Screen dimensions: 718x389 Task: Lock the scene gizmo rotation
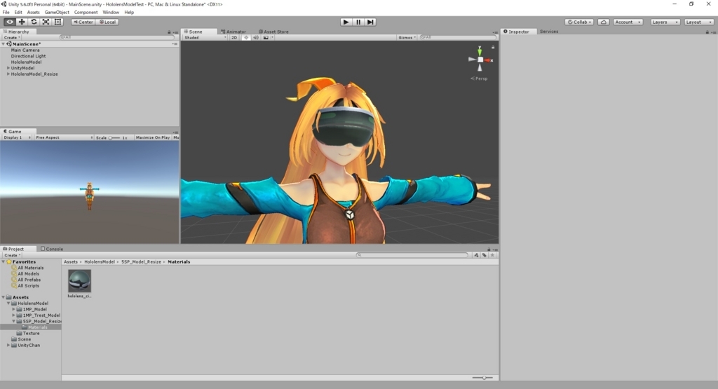click(493, 47)
